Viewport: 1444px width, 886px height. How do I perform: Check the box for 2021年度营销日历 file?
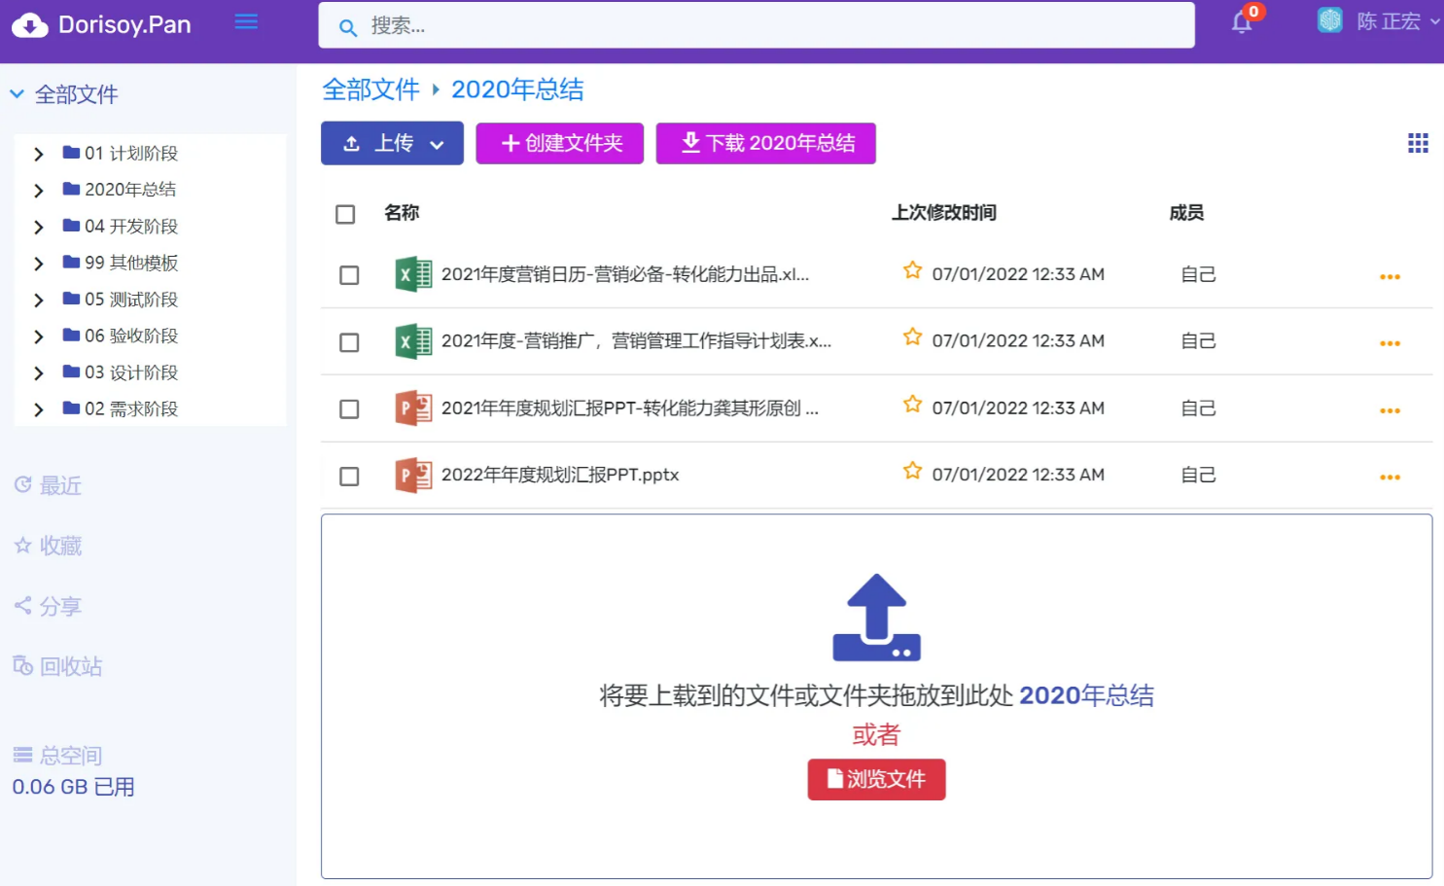349,275
